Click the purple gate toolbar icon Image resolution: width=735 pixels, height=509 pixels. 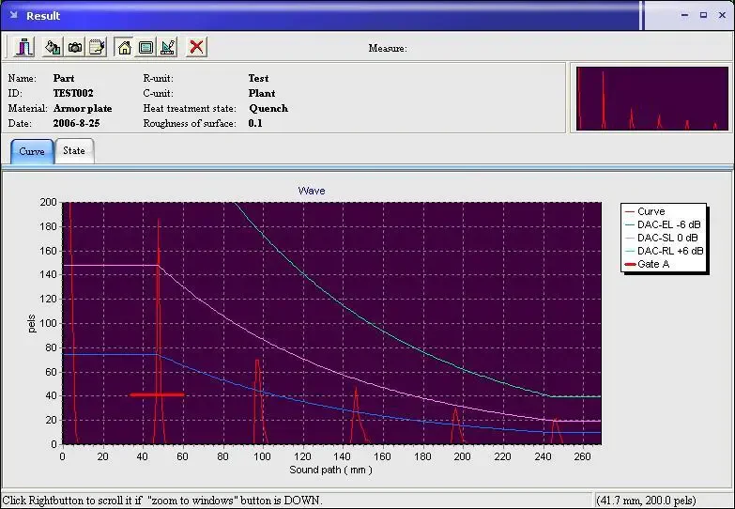tap(24, 47)
